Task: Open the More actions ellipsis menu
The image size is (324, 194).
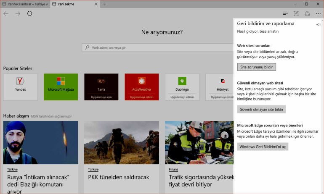Action: coord(318,13)
